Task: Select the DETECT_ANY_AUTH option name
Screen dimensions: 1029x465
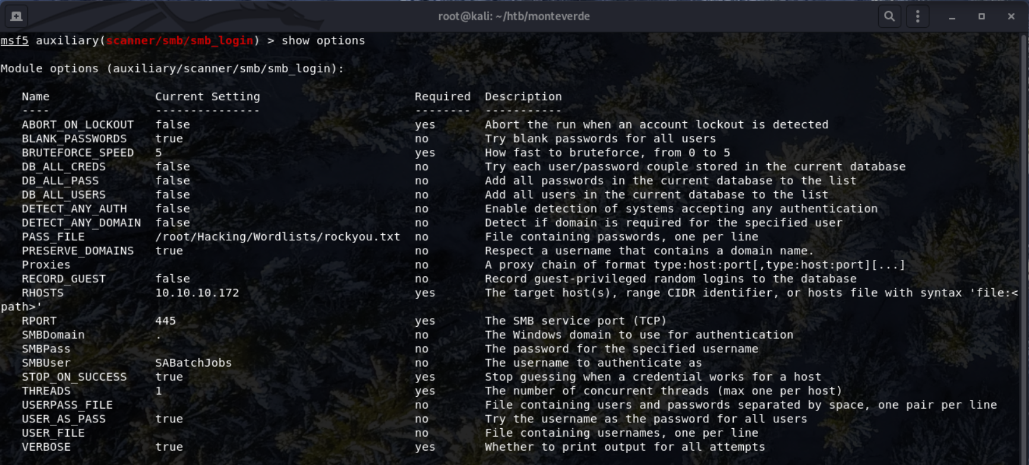Action: click(x=74, y=209)
